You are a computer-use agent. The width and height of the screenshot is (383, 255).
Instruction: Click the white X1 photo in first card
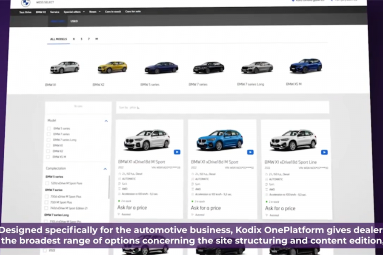[146, 139]
